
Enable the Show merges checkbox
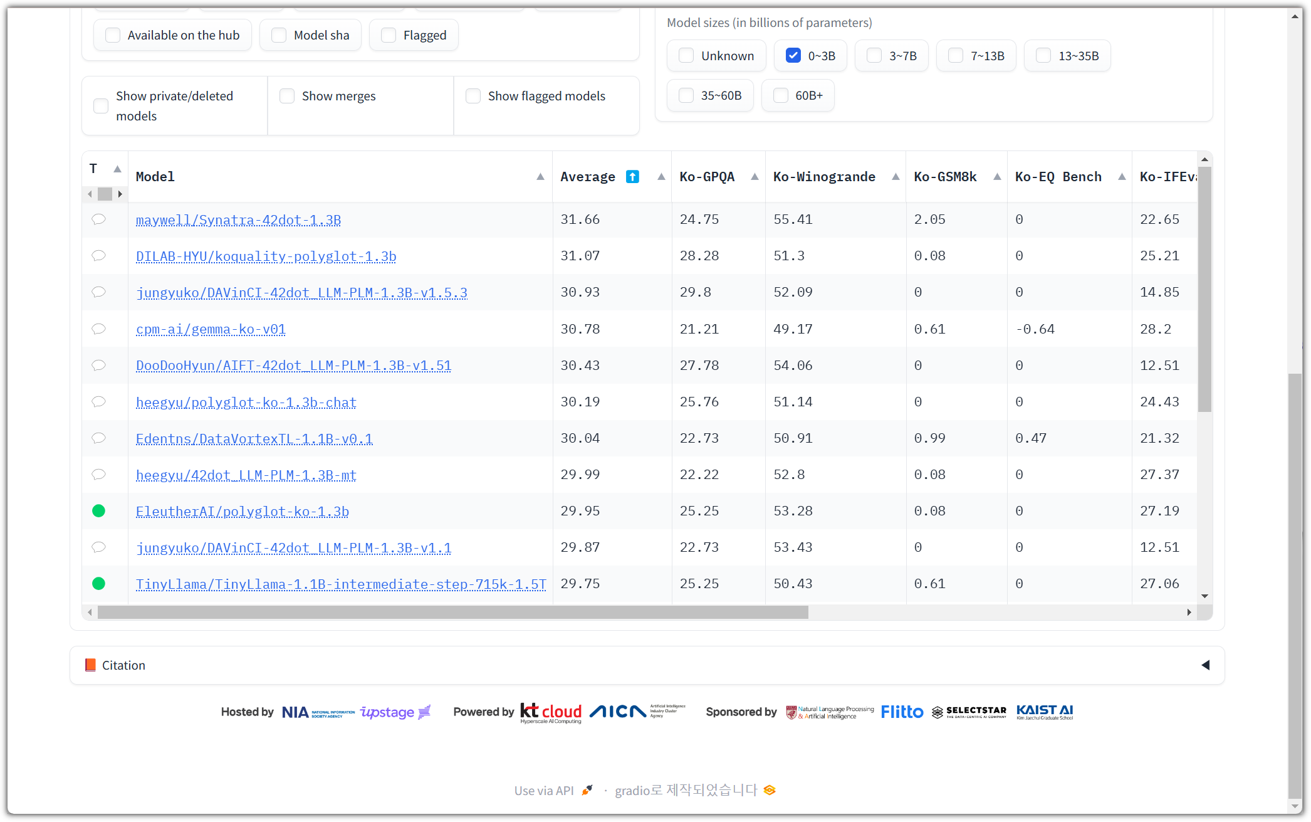287,96
